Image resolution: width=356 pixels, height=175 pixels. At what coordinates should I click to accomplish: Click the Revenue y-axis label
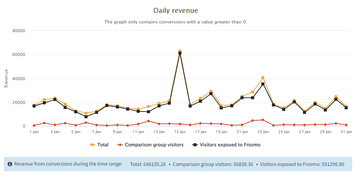(6, 79)
